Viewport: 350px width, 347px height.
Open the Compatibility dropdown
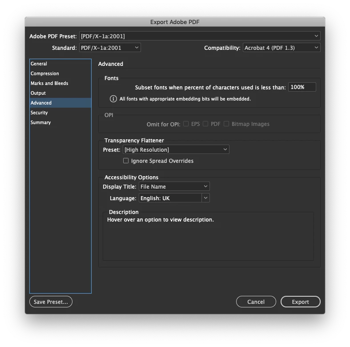click(x=282, y=48)
